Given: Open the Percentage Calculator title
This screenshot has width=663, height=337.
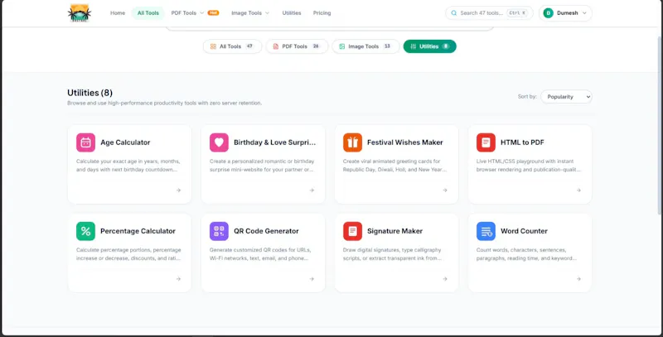Looking at the screenshot, I should 138,231.
